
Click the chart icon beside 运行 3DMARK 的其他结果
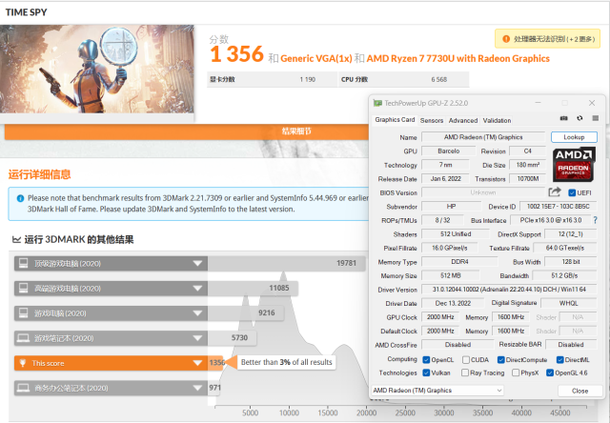click(x=16, y=239)
